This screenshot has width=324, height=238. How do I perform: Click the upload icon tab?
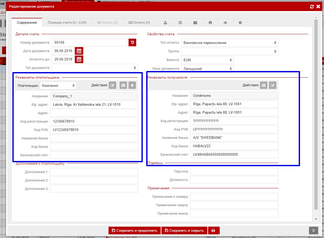tap(165, 23)
